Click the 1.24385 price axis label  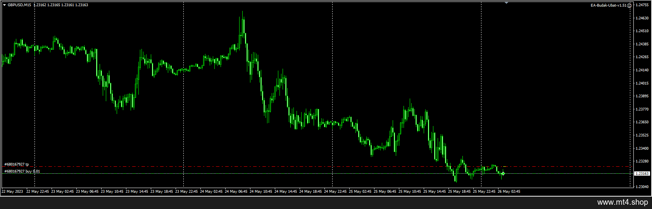[x=642, y=44]
